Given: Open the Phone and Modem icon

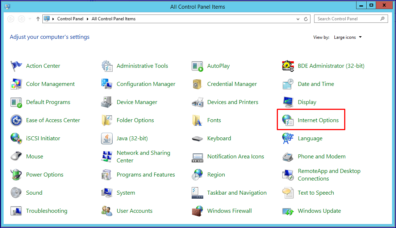Looking at the screenshot, I should click(x=288, y=157).
